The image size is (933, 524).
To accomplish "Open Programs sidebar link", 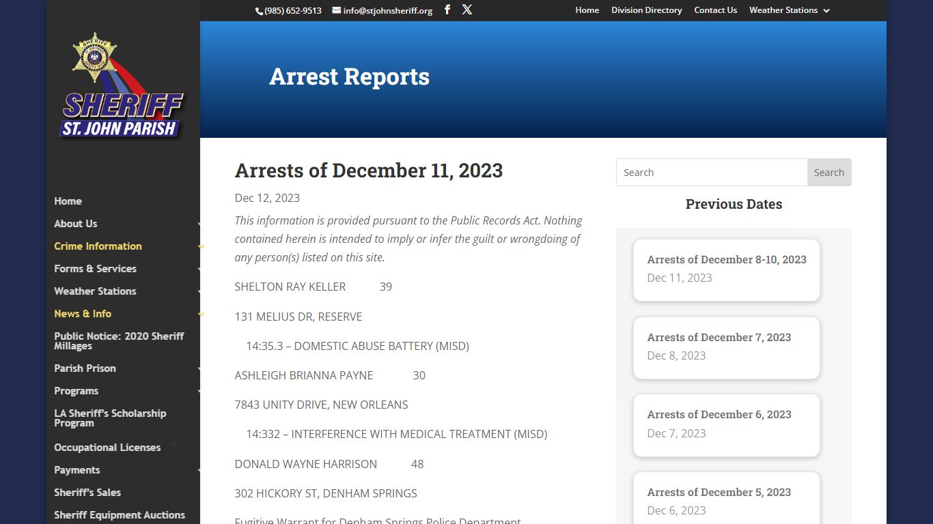I will click(x=76, y=391).
